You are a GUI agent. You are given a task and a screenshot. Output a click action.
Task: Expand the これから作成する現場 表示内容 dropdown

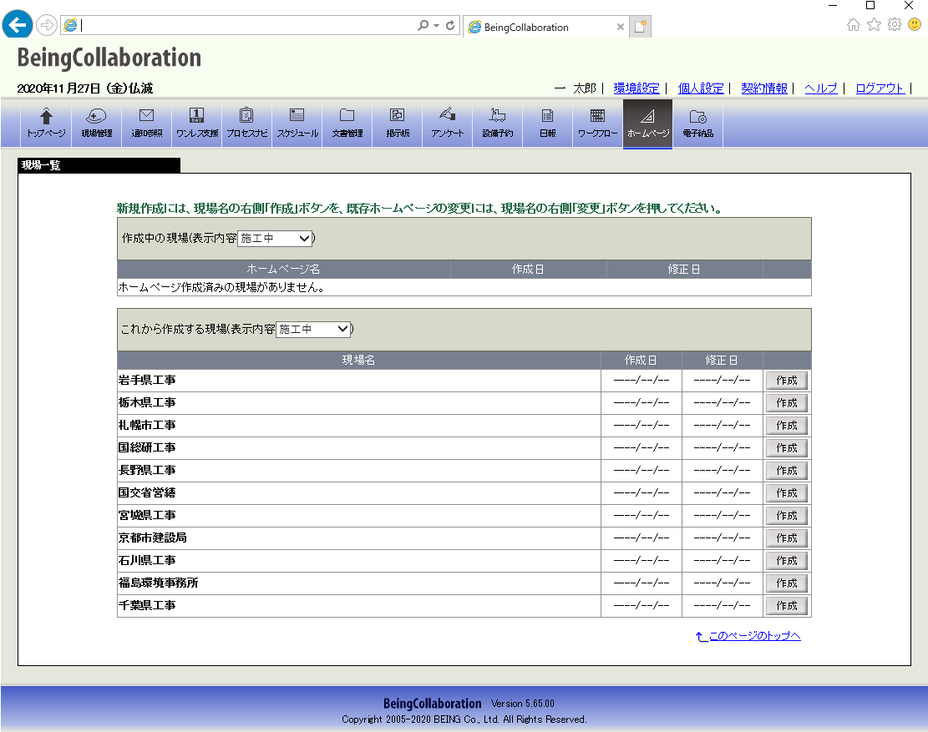(x=313, y=329)
